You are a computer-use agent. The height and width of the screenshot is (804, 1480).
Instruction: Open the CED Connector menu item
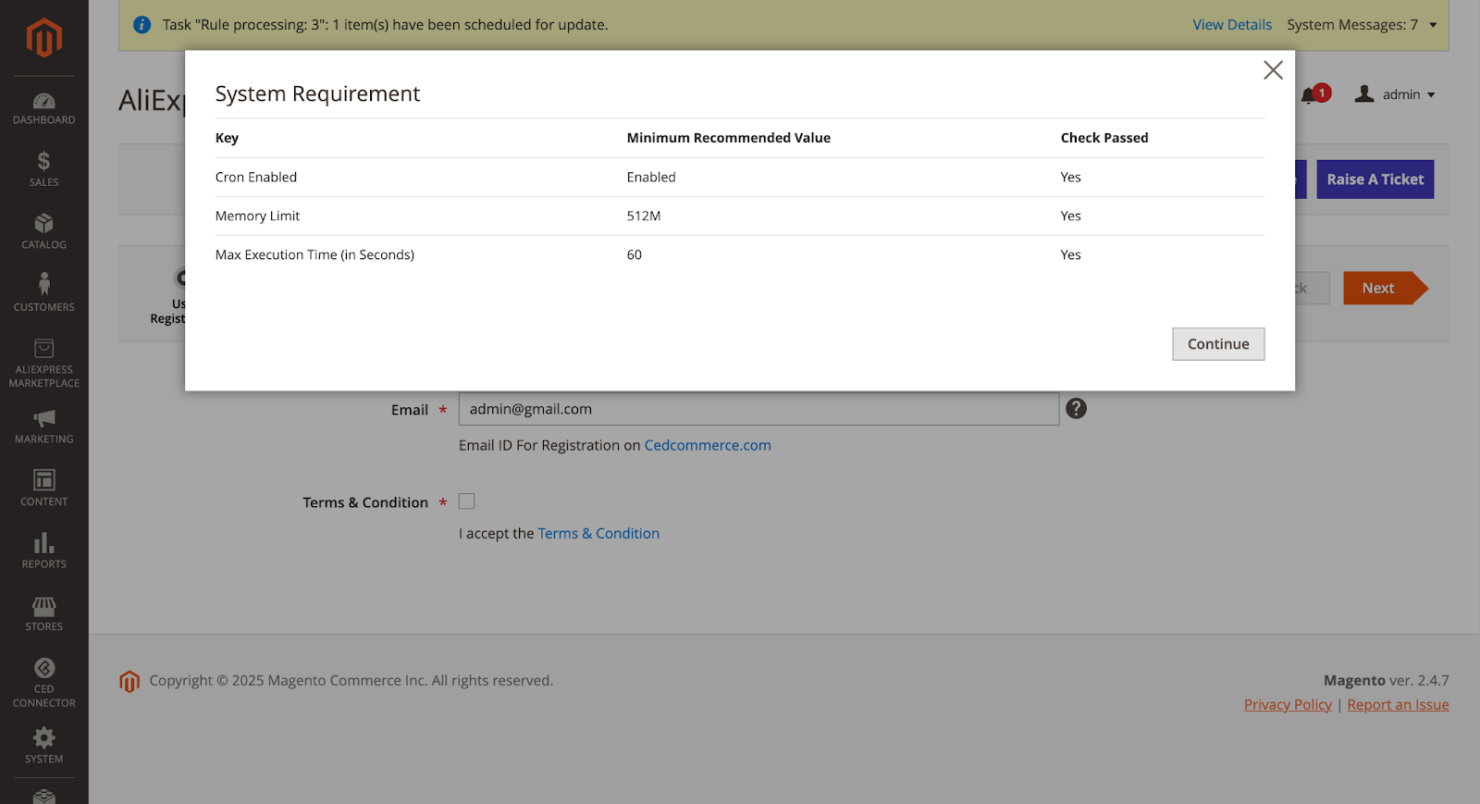pyautogui.click(x=43, y=681)
